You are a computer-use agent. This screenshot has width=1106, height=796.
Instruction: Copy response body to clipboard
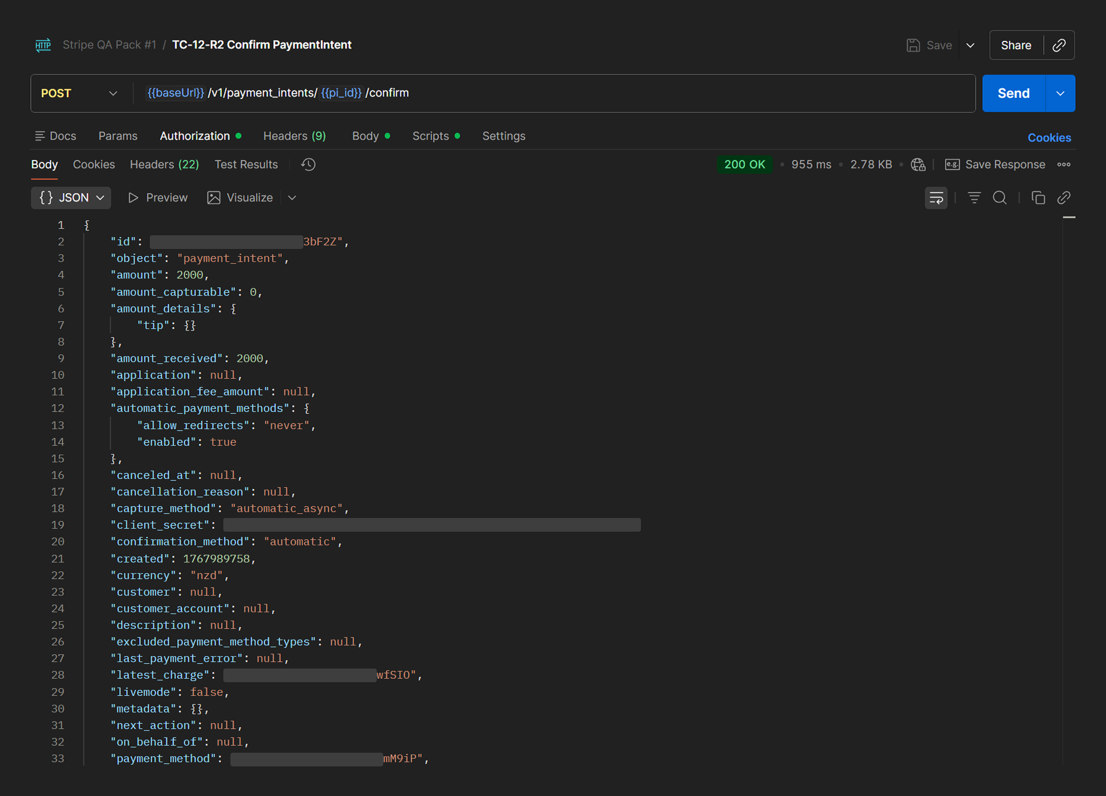click(1038, 197)
